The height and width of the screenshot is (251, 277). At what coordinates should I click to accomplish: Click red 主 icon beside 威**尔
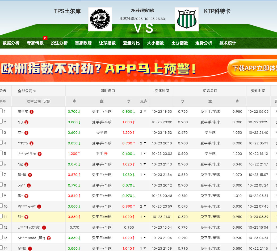pyautogui.click(x=32, y=112)
